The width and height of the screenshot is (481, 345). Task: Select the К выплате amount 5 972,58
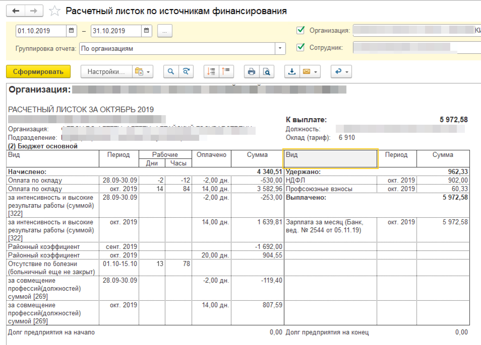454,120
